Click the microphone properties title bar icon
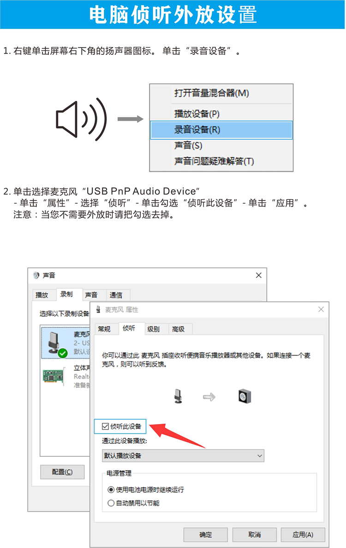 coord(98,309)
